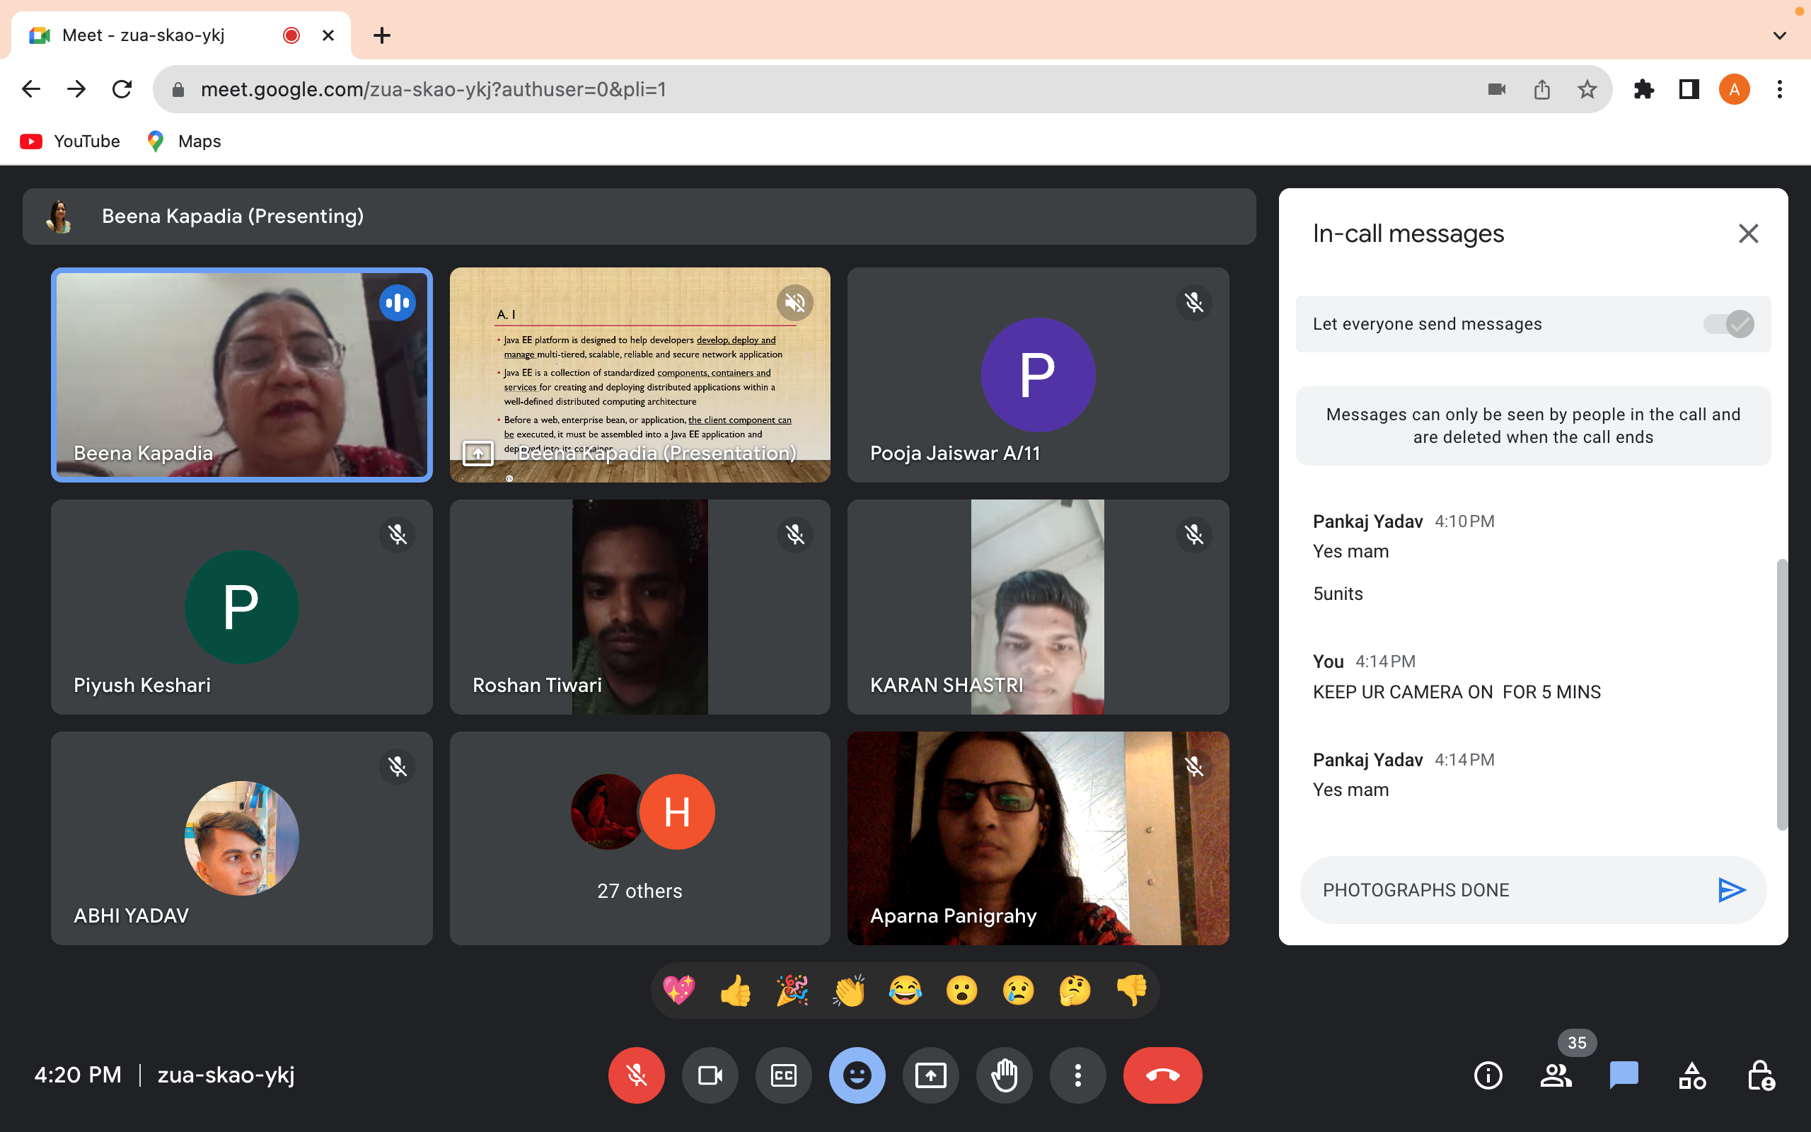Turn on closed captions

tap(784, 1076)
